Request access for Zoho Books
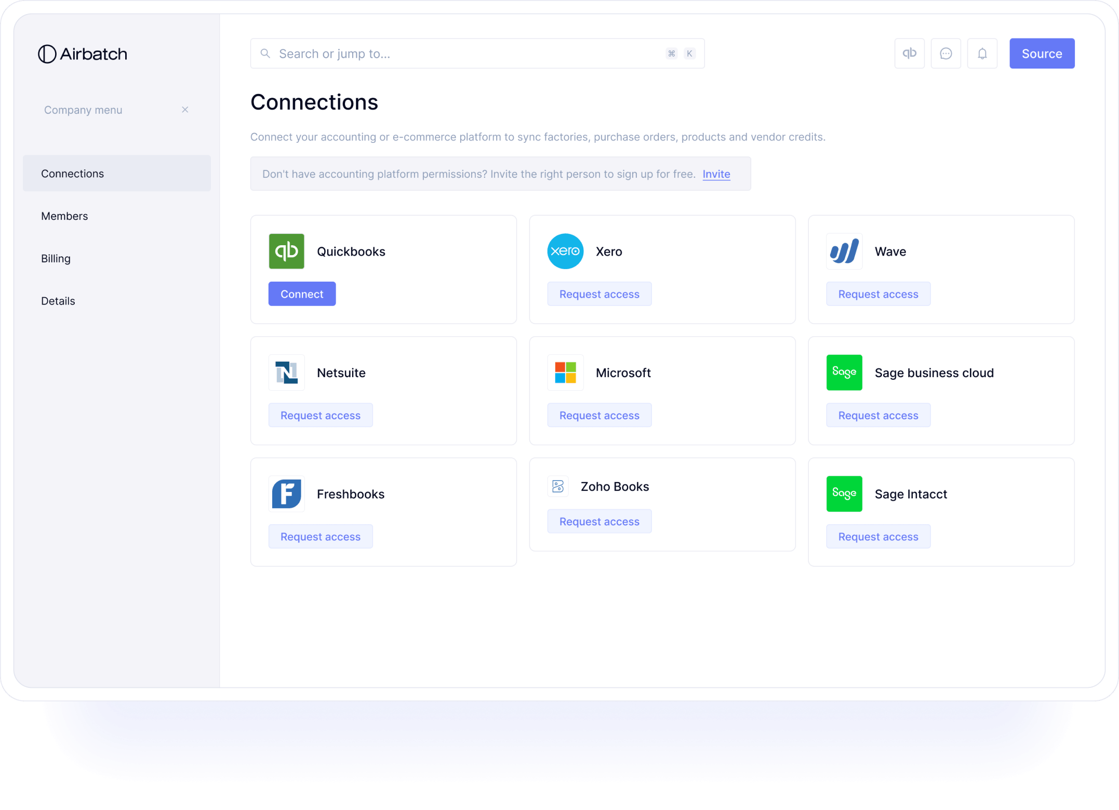Viewport: 1119px width, 810px height. pyautogui.click(x=599, y=521)
